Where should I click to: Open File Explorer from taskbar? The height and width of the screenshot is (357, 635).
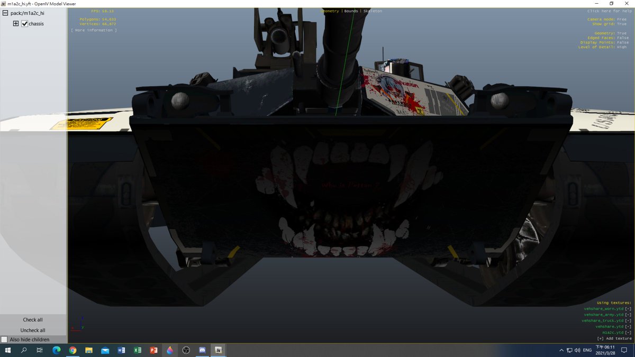point(89,350)
